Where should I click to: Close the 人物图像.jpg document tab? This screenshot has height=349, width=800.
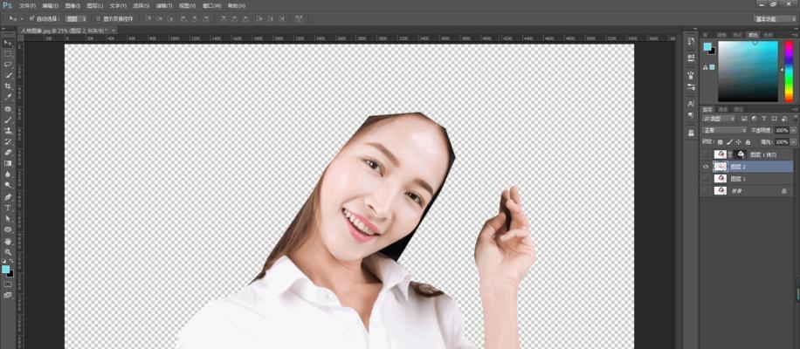113,31
